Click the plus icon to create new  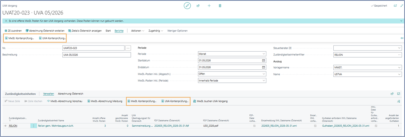[209, 6]
